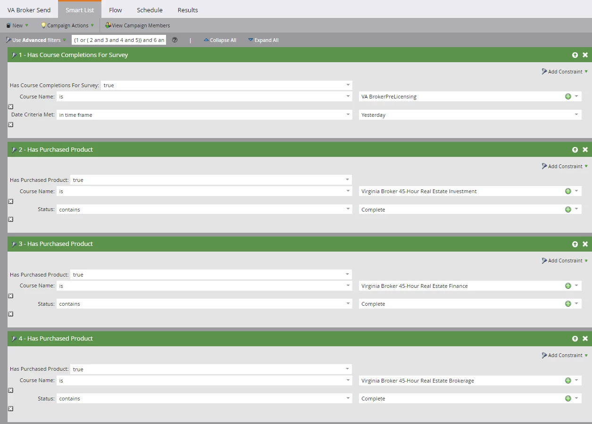Screen dimensions: 592x424
Task: Open Use Advanced filters dropdown
Action: click(x=36, y=40)
